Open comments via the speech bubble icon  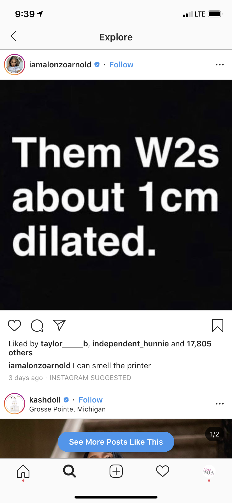37,326
